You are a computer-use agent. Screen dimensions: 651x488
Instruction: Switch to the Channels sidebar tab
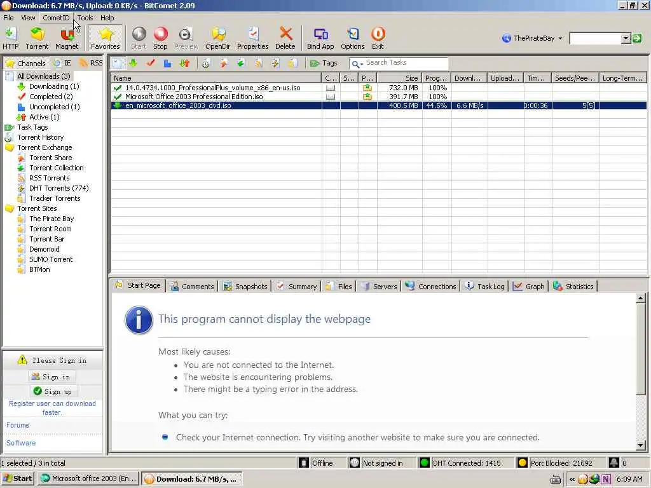(x=25, y=63)
